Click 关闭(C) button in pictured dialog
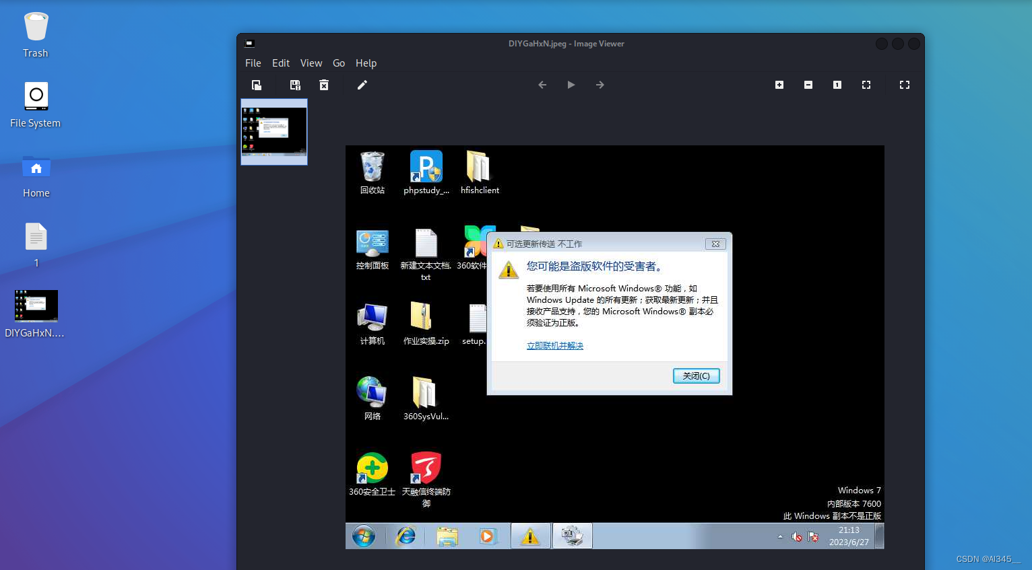Viewport: 1032px width, 570px height. click(697, 376)
